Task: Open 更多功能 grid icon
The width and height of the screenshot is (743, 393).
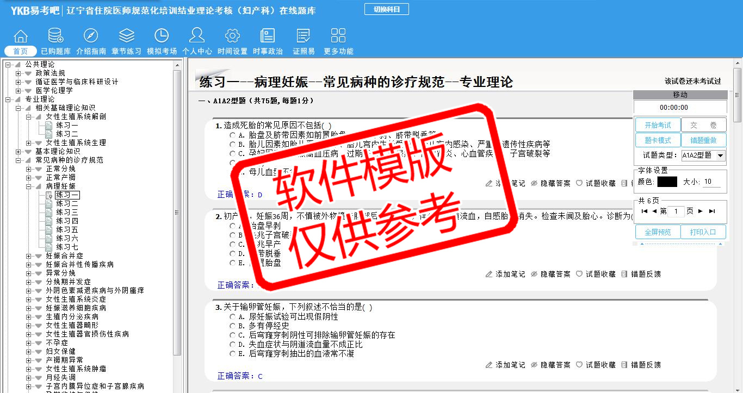Action: 338,36
